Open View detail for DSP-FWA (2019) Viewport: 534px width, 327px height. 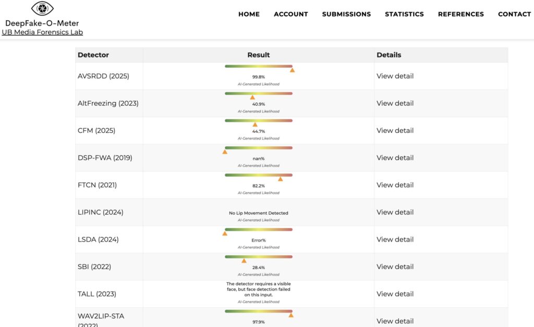395,158
